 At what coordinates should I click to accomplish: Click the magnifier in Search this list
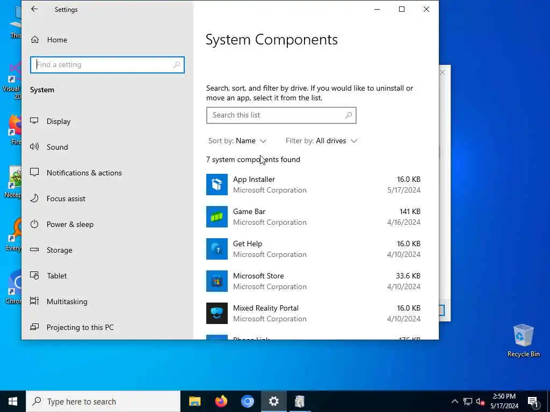point(348,115)
